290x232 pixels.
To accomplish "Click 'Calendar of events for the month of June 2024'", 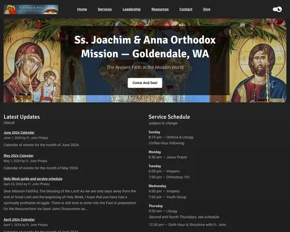I will [x=41, y=145].
